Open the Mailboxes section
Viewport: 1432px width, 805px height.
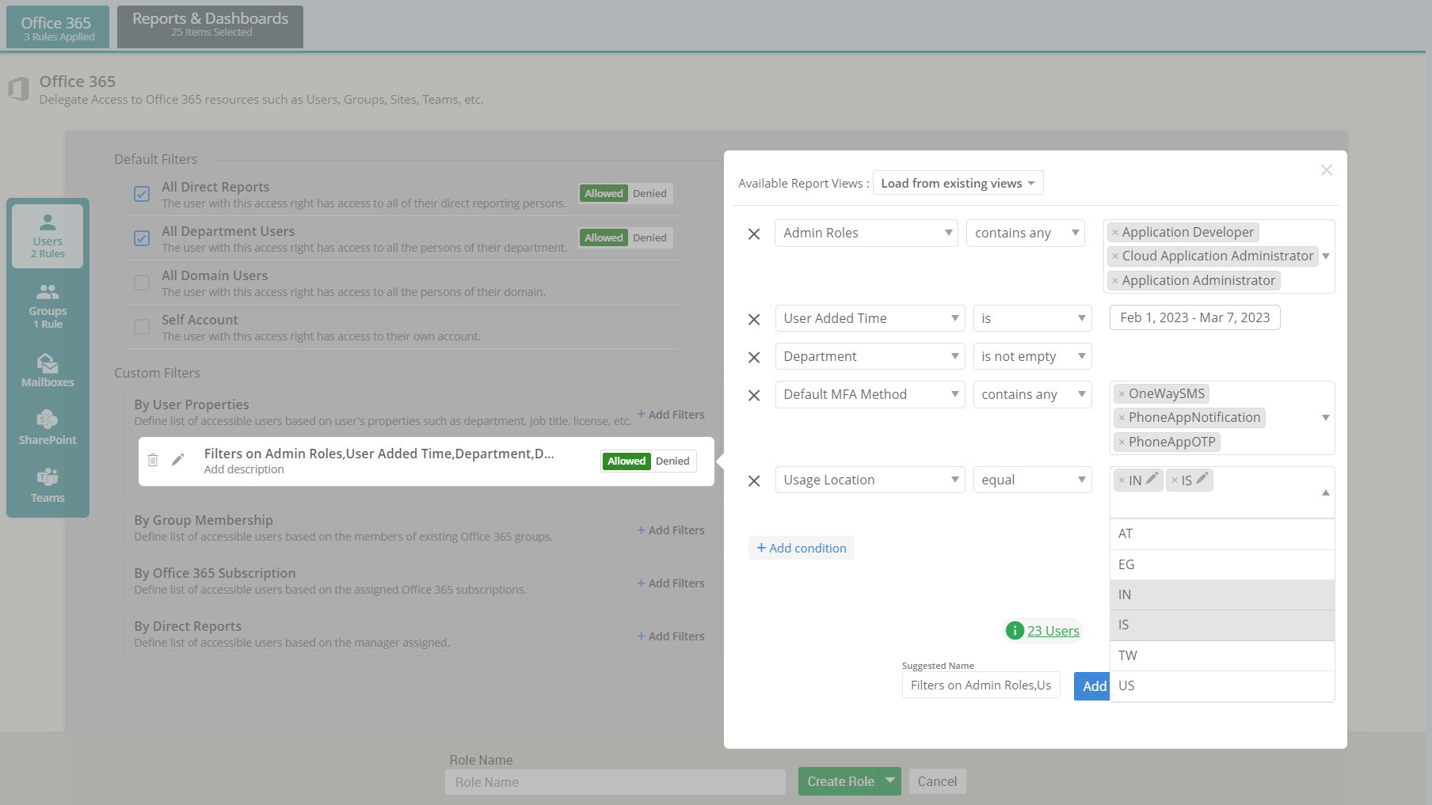(47, 370)
